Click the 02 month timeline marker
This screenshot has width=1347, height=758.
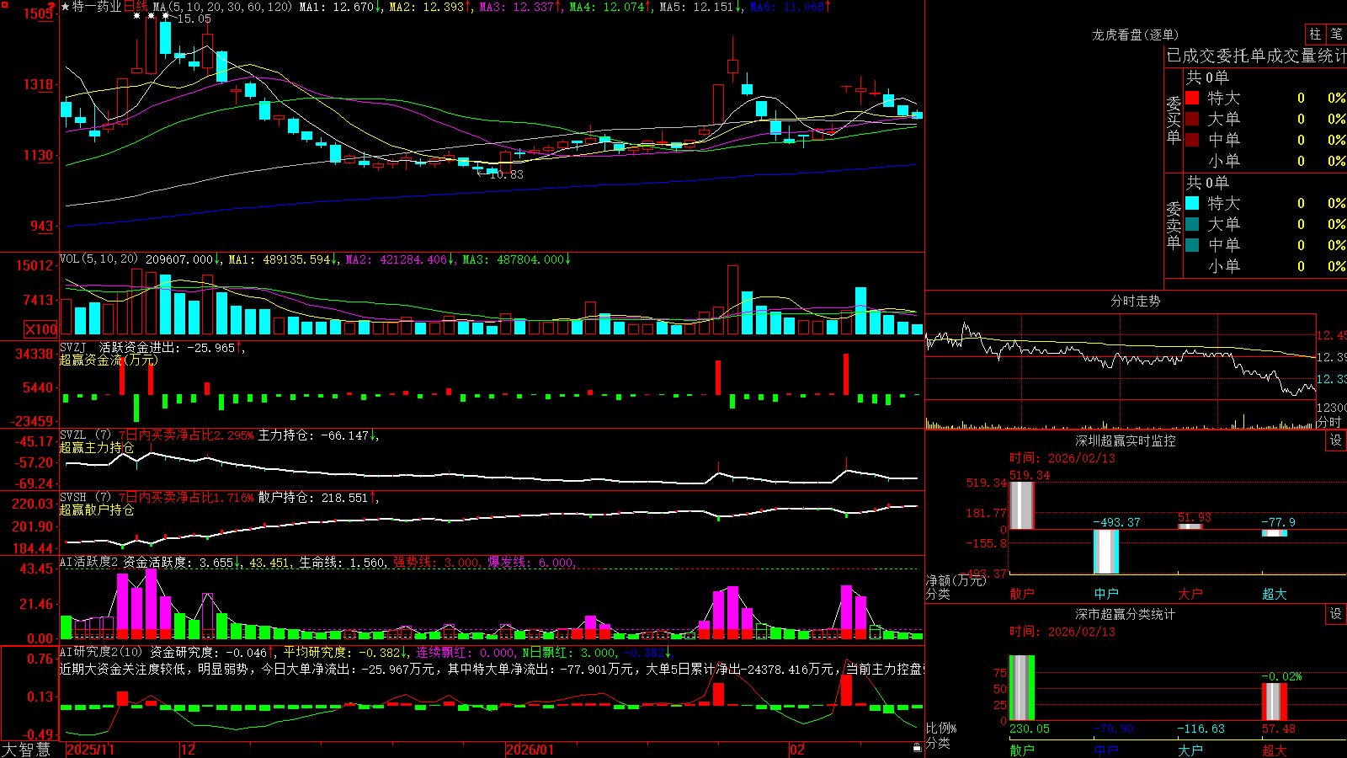[797, 750]
